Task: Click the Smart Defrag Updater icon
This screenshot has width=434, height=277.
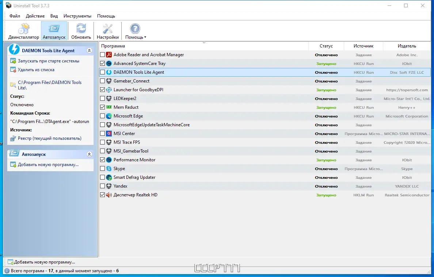Action: pos(109,177)
